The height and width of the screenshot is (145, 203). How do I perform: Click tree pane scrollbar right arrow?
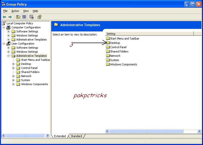[x=47, y=136]
